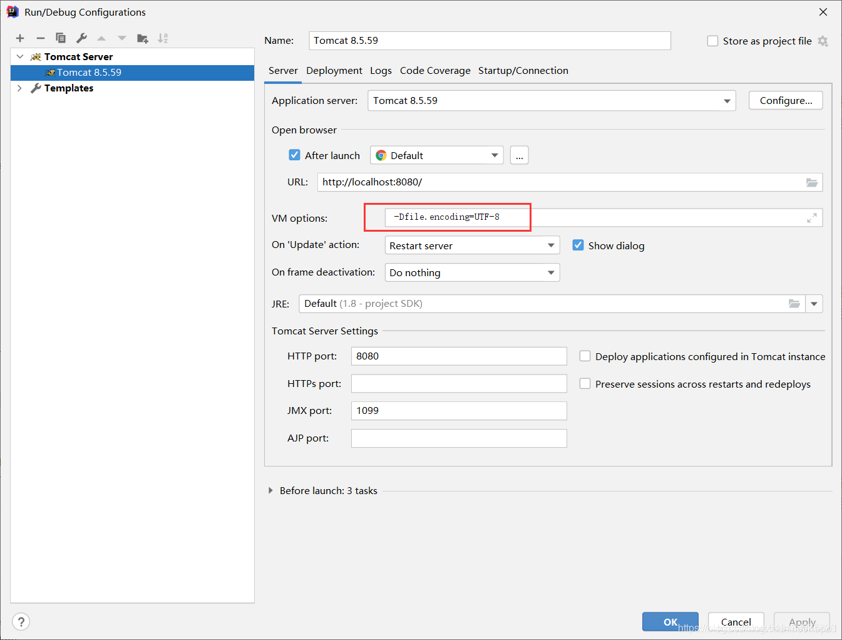Browse for a JRE with the folder icon

pos(794,304)
